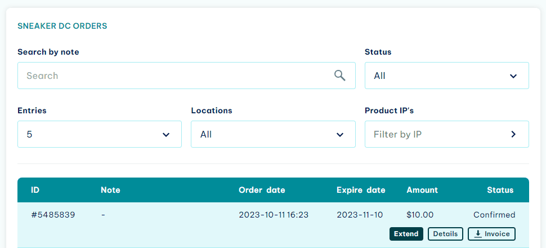This screenshot has width=546, height=248.
Task: Click the ID column header
Action: click(x=35, y=190)
